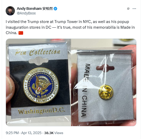Click the gold Pin Collection lettering
This screenshot has height=139, width=145.
tap(38, 52)
